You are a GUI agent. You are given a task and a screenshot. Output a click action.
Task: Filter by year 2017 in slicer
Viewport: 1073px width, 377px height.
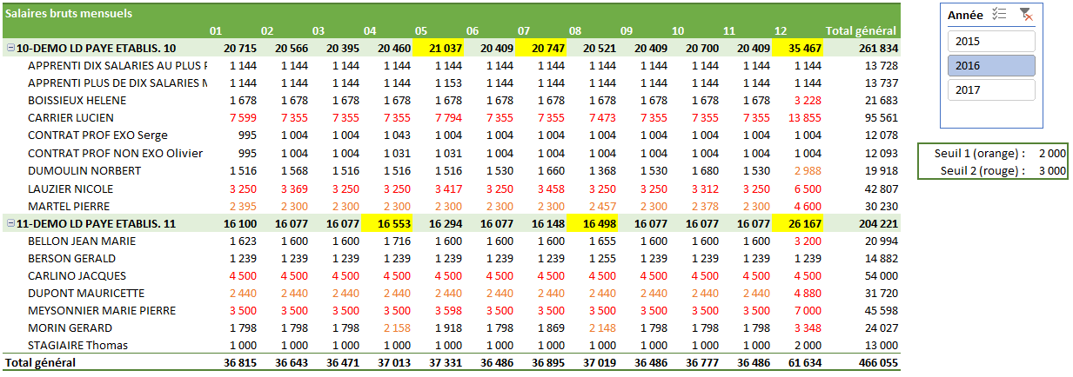[x=990, y=90]
